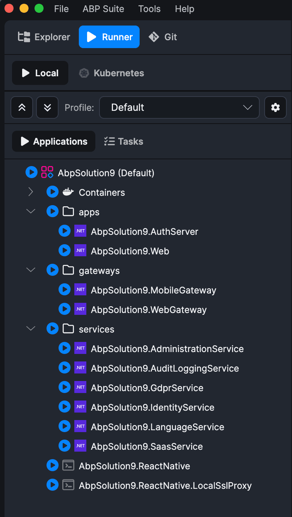292x517 pixels.
Task: Run the AbpSolution9 (Default) profile play button
Action: (x=32, y=173)
